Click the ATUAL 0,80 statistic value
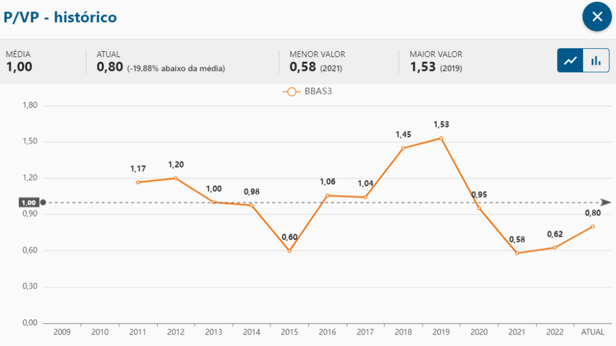Image resolution: width=616 pixels, height=346 pixels. coord(109,67)
